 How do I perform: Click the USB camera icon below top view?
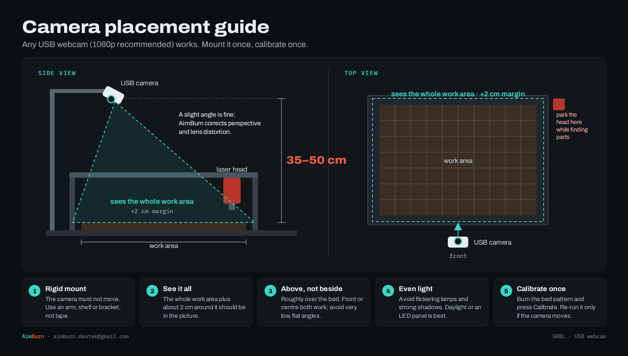[458, 242]
